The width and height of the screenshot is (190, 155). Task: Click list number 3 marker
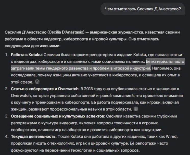pyautogui.click(x=7, y=116)
